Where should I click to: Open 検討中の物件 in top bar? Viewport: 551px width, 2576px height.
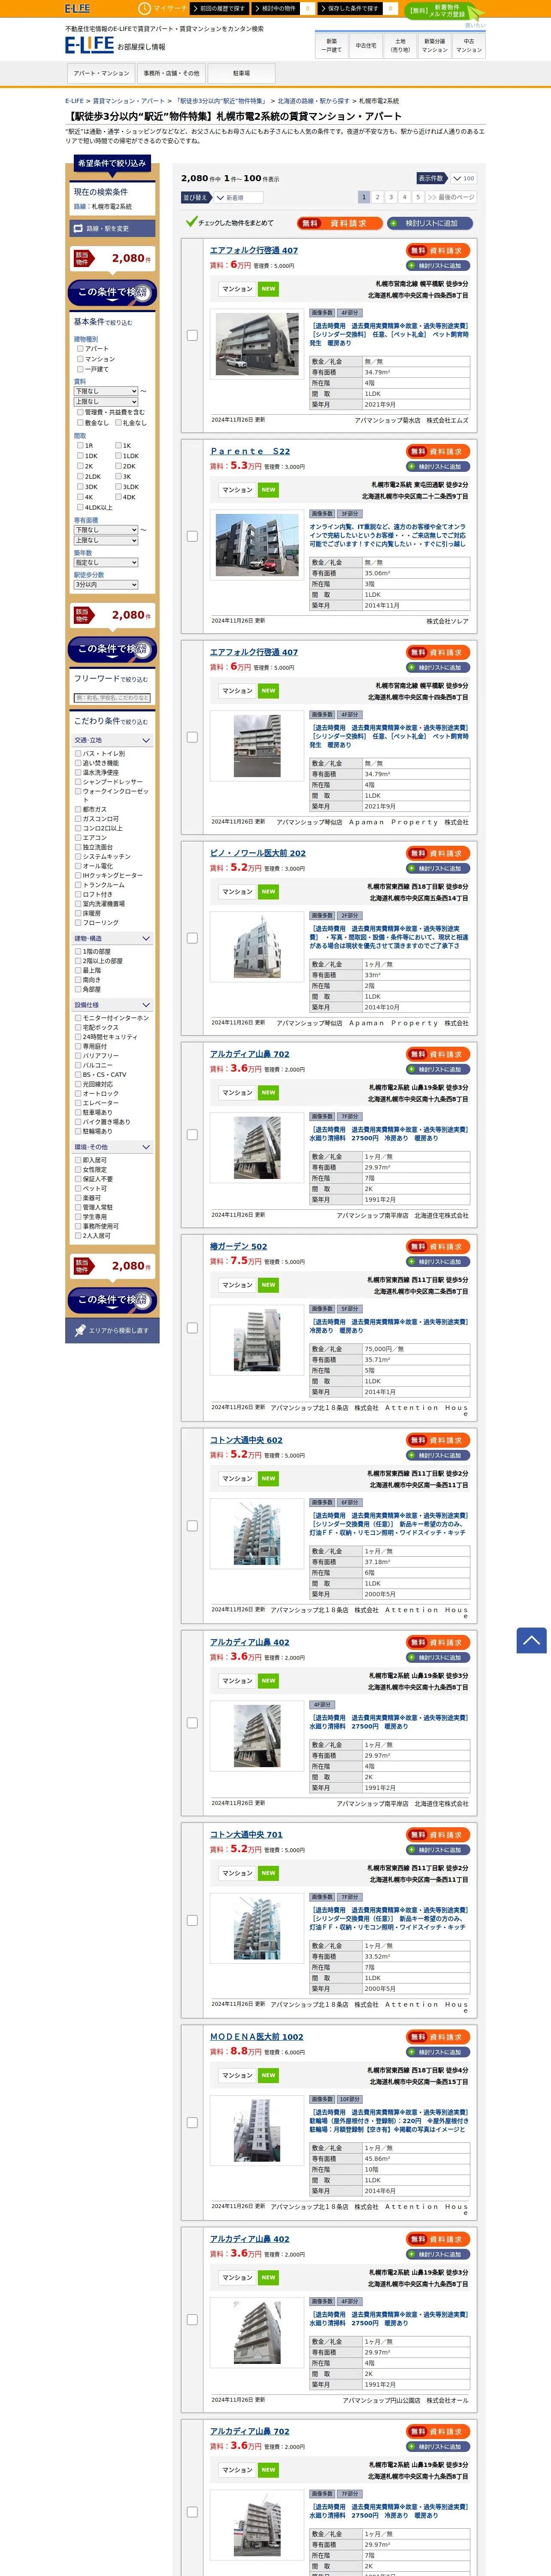(x=276, y=8)
